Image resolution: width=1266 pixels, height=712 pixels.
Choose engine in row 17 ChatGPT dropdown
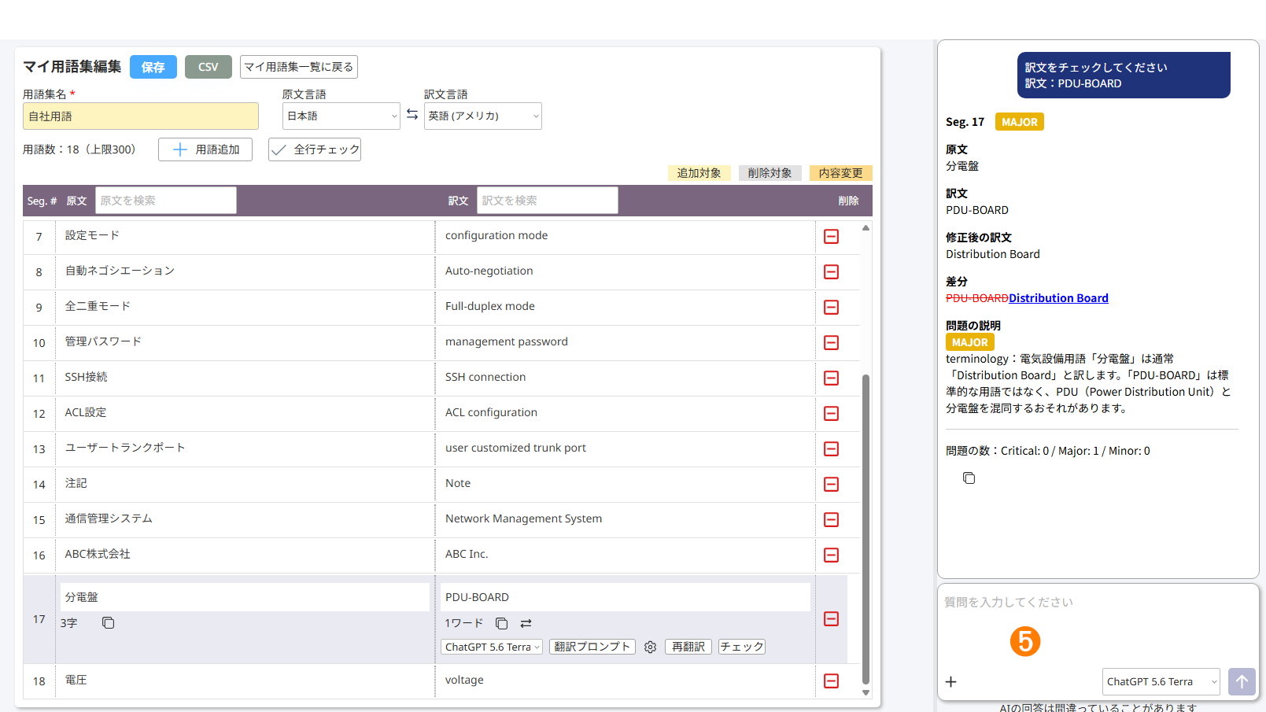coord(492,647)
